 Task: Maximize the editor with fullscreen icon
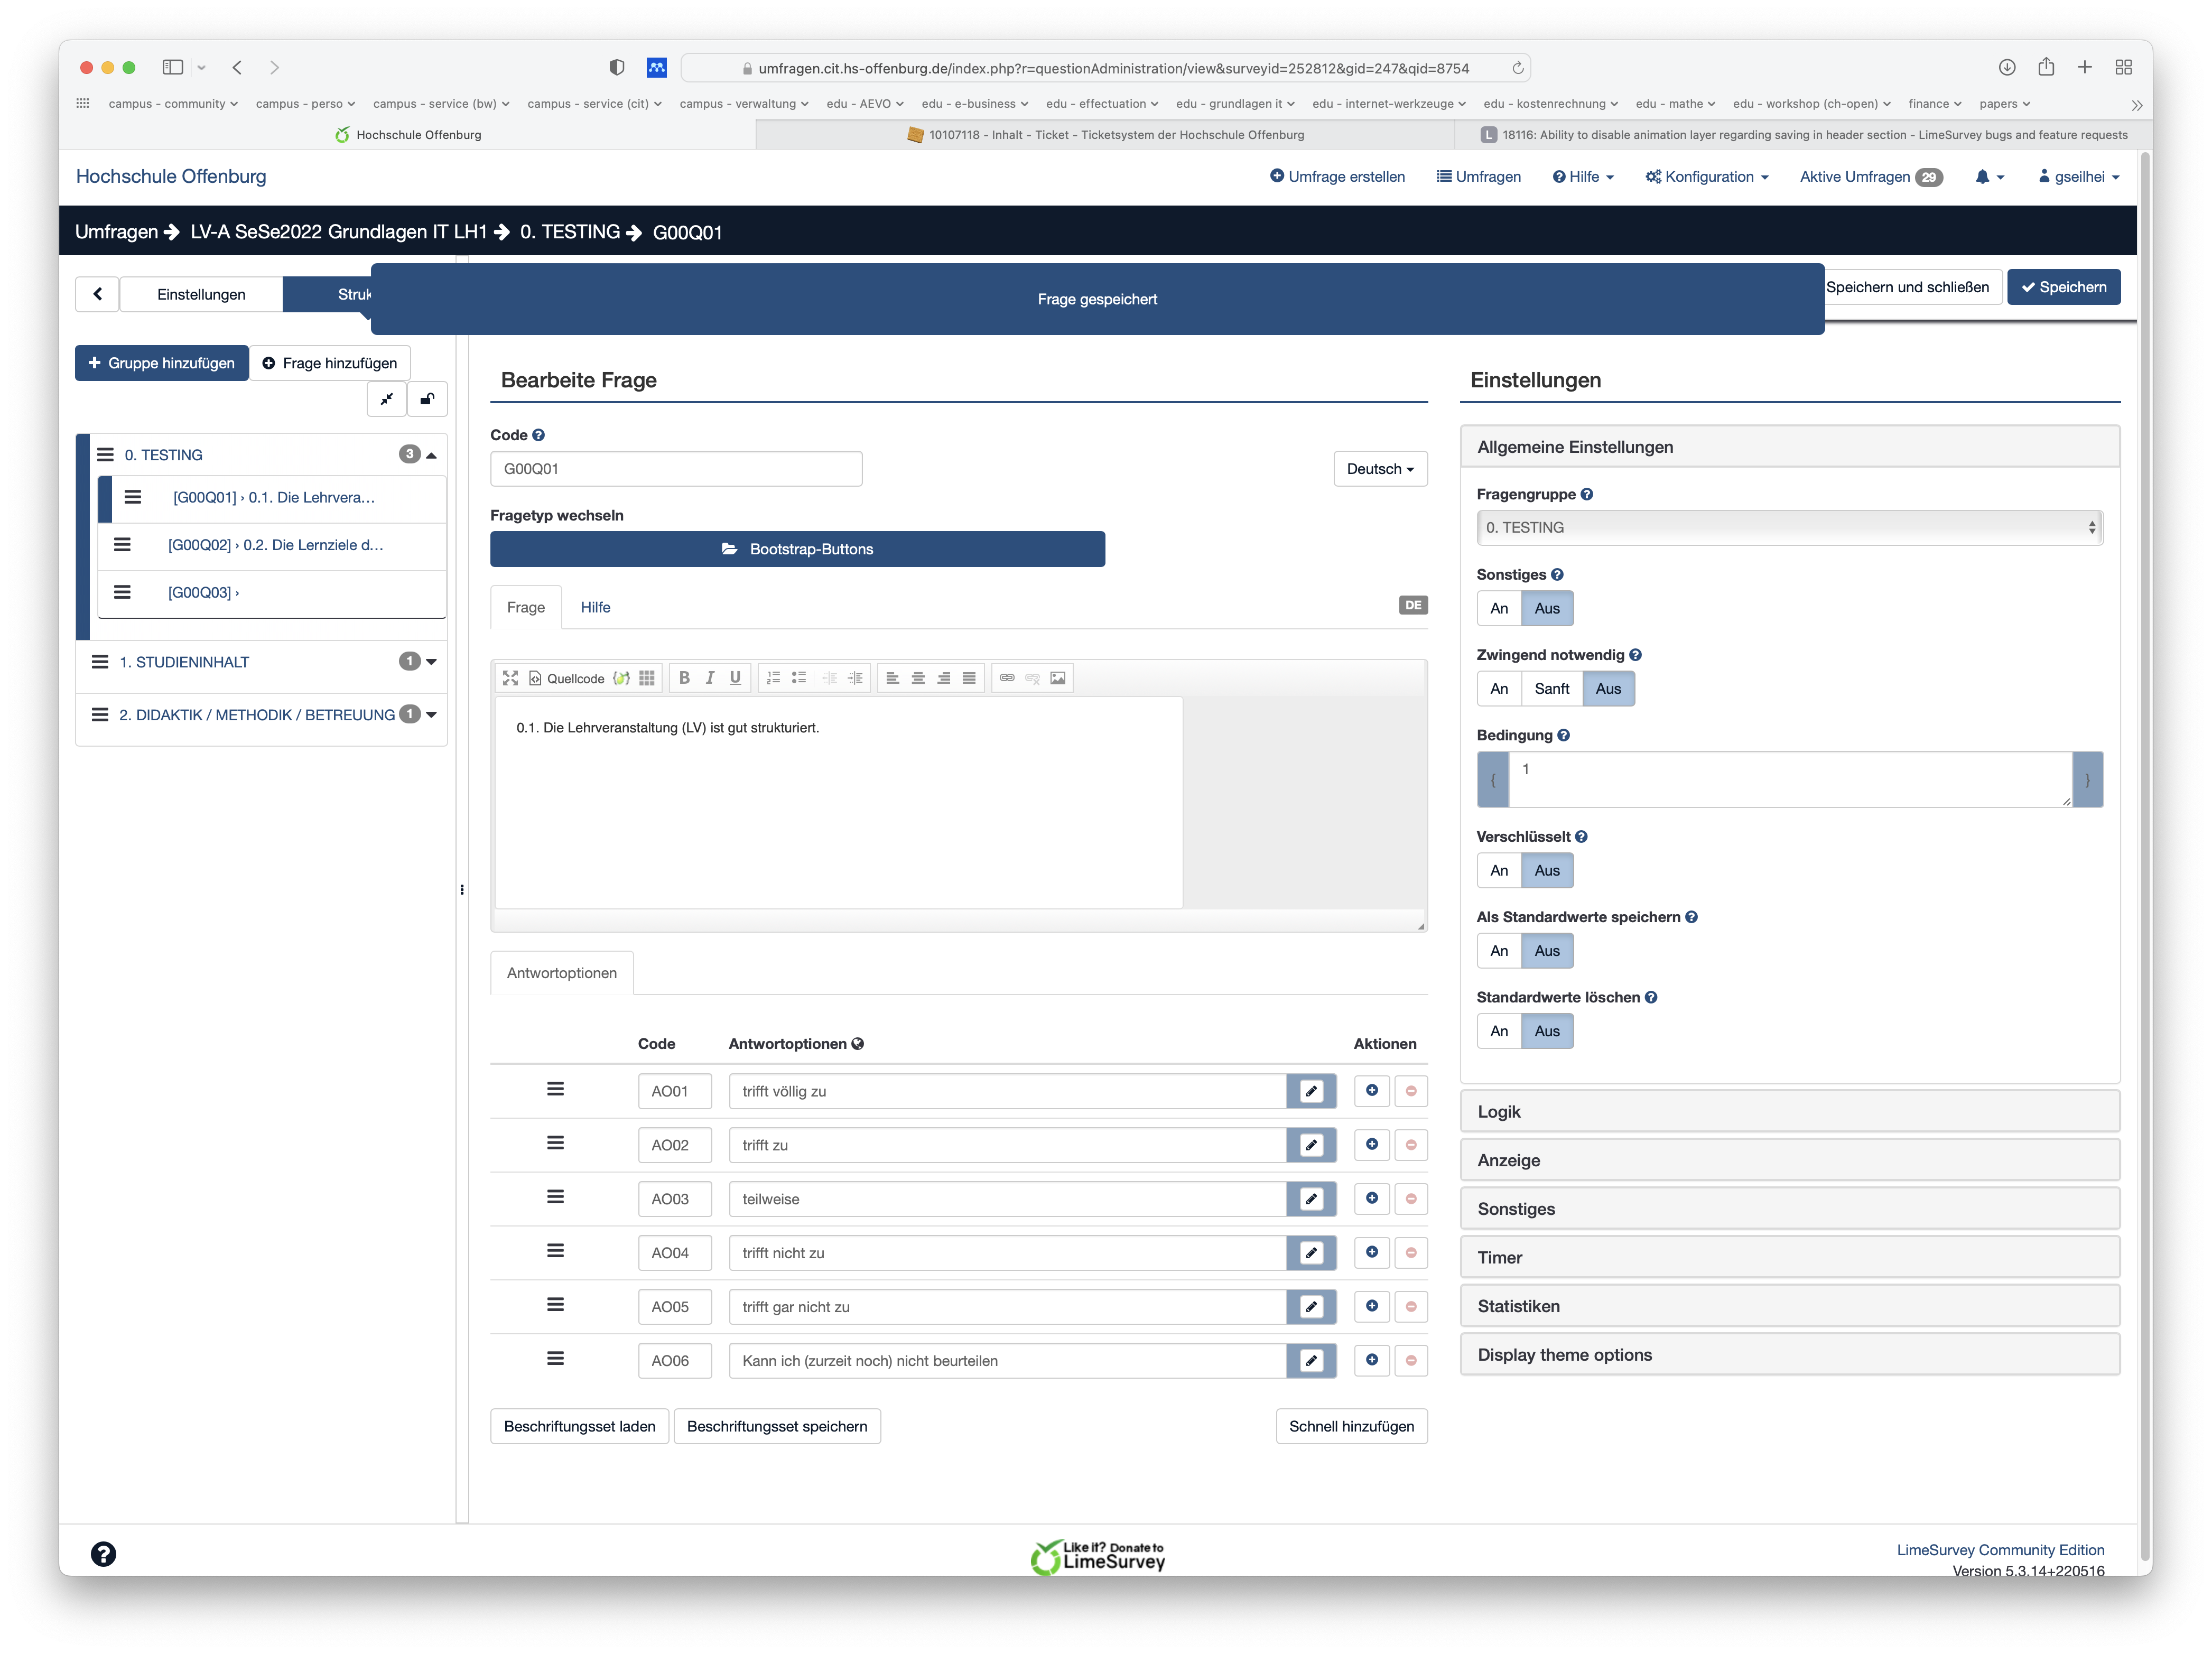pos(510,678)
